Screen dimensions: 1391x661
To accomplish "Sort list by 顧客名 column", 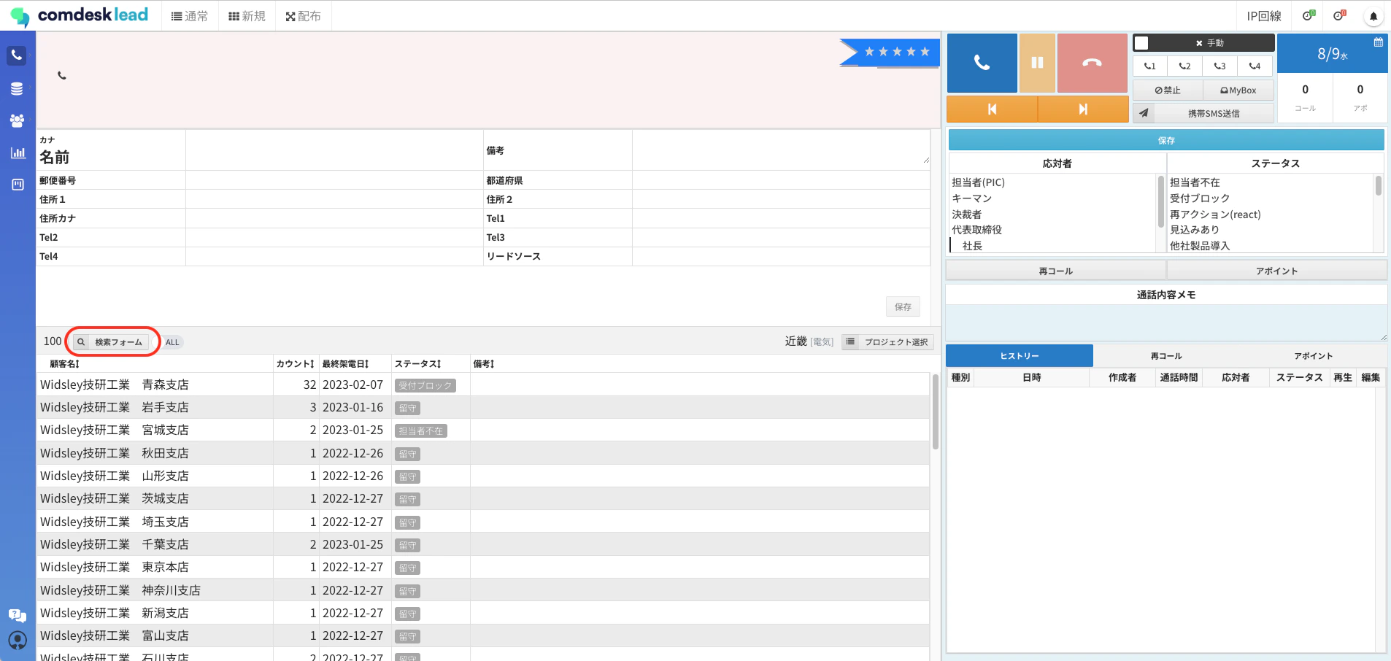I will 65,363.
